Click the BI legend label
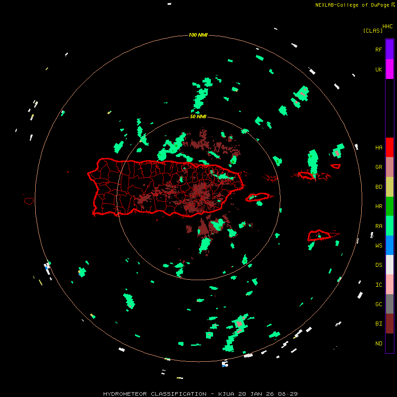The image size is (397, 397). [x=378, y=324]
